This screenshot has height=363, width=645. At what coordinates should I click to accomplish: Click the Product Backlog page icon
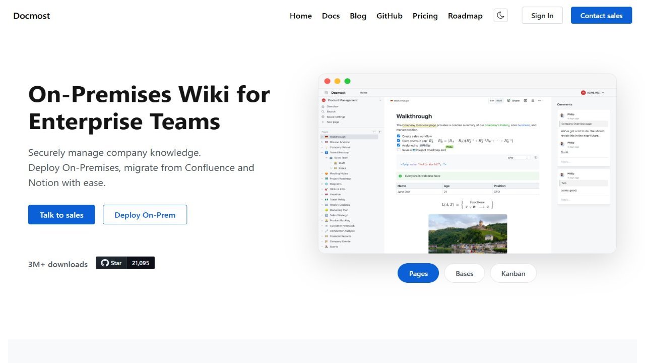(327, 220)
